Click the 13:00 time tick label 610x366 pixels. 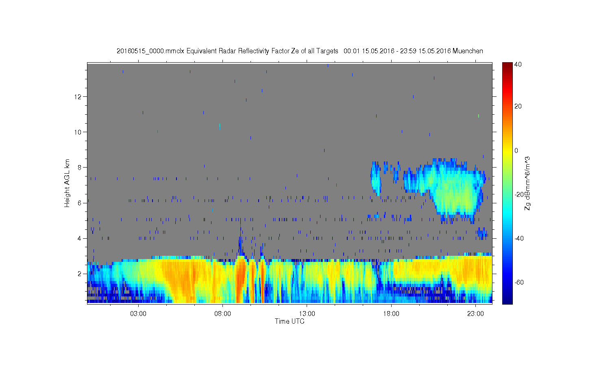[x=307, y=314]
